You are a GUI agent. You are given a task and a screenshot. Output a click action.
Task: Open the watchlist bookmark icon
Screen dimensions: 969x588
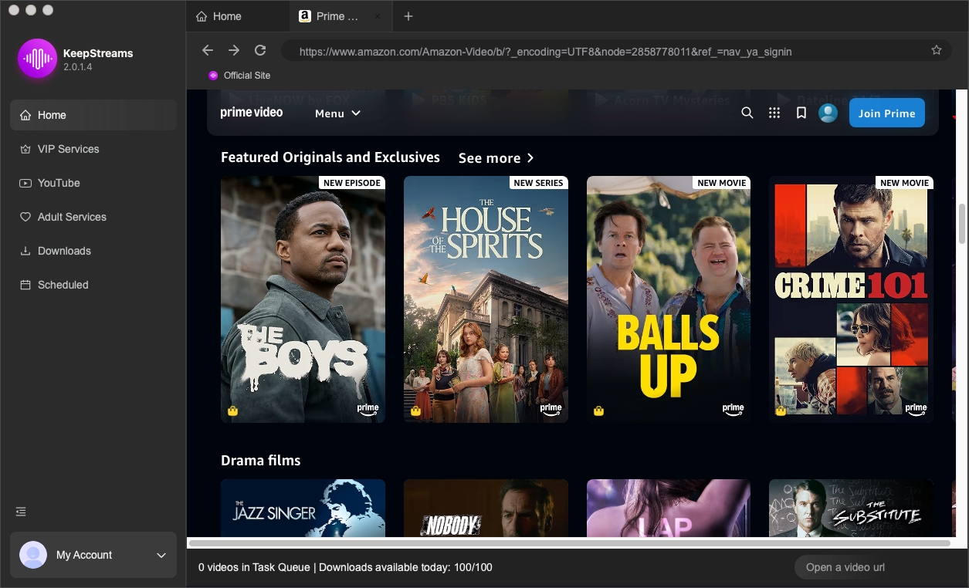pos(801,113)
